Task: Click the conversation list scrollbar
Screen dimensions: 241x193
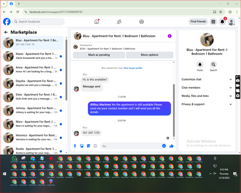Action: coord(67,70)
